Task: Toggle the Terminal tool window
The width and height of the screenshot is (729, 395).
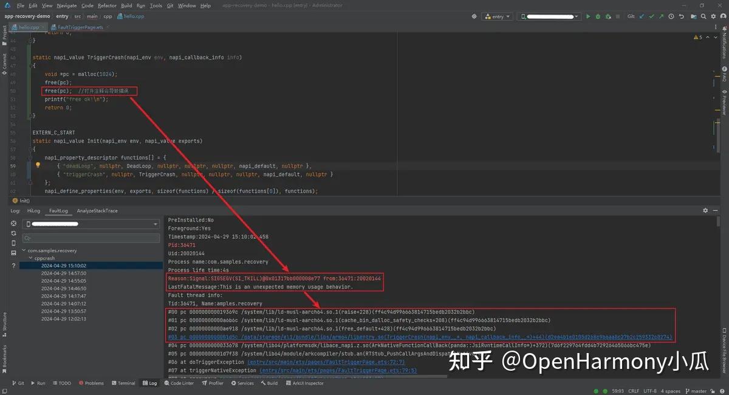Action: tap(124, 383)
